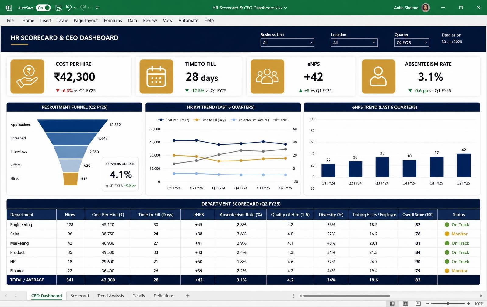Open Customize Quick Access Toolbar arrow
The height and width of the screenshot is (307, 487).
pos(97,8)
